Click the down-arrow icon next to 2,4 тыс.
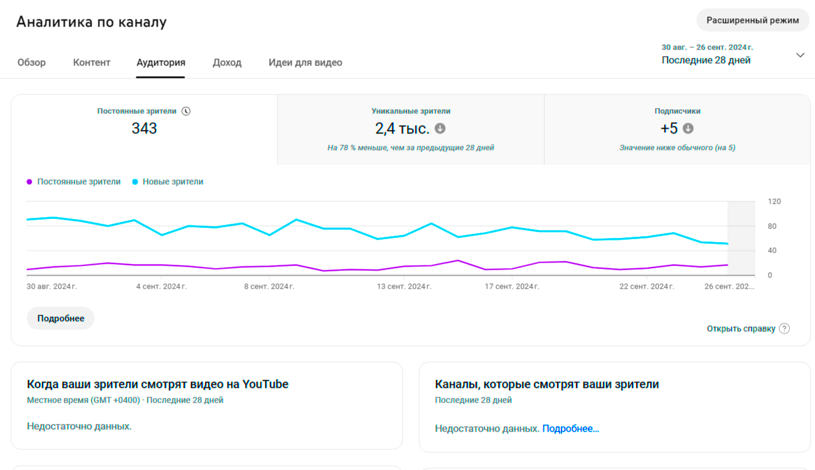The height and width of the screenshot is (470, 815). pyautogui.click(x=440, y=128)
